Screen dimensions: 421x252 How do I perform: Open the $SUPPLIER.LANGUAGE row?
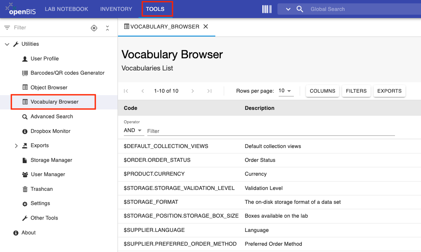269,230
